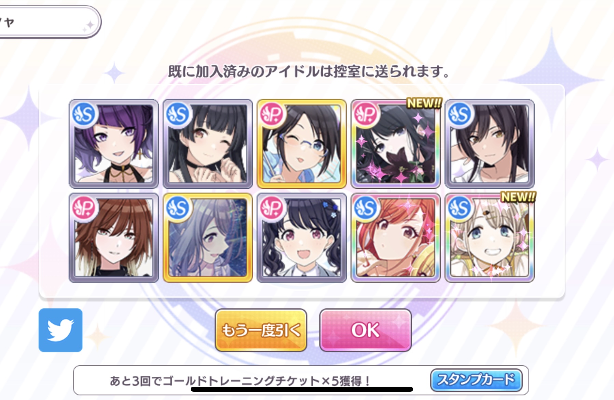Select the curly black-haired smiling idol card
Screen dimensions: 614x400
302,238
